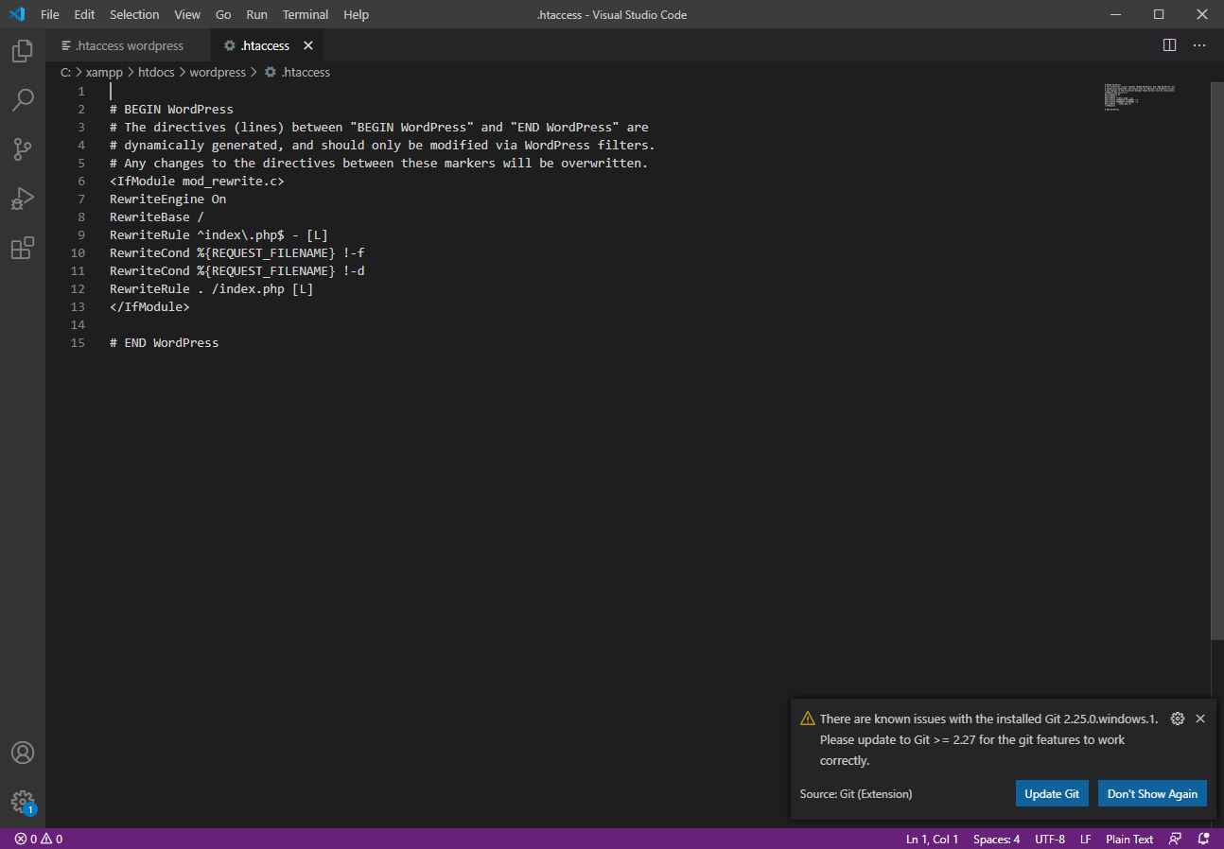Open the Explorer view in the activity bar
Viewport: 1224px width, 849px height.
point(23,51)
